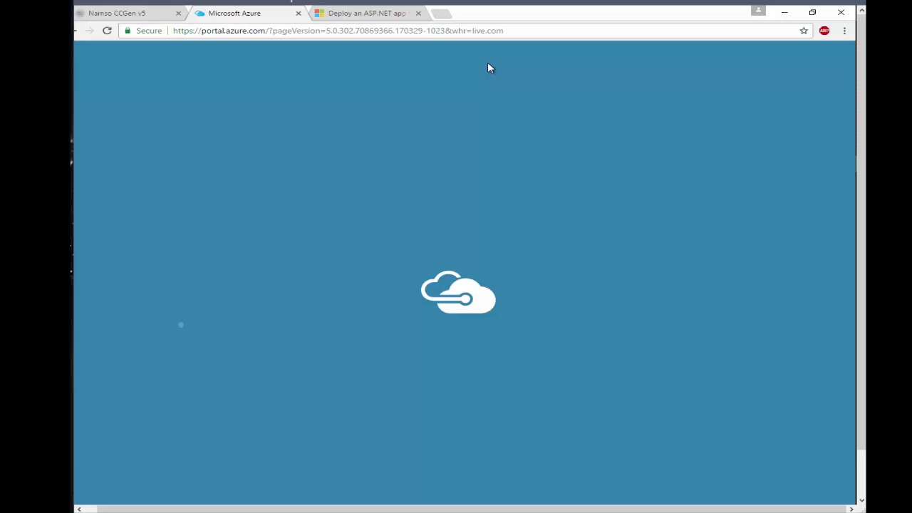Open the ABP extension icon
The height and width of the screenshot is (513, 912).
[x=824, y=31]
